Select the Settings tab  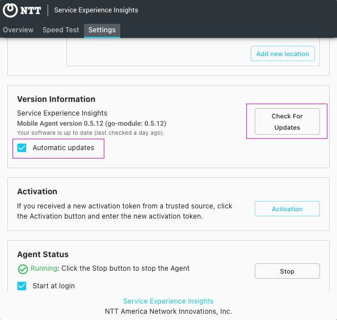pos(102,31)
